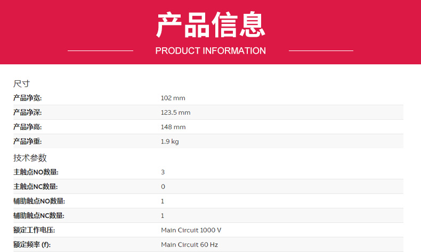Click the 额定工作电压 label
The height and width of the screenshot is (252, 421).
[34, 230]
